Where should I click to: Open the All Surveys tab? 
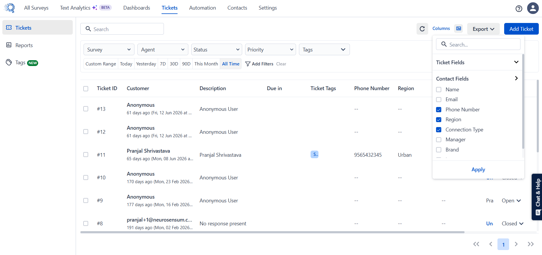coord(36,8)
